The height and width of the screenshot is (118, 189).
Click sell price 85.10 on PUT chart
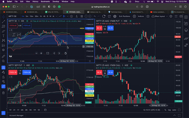point(99,28)
